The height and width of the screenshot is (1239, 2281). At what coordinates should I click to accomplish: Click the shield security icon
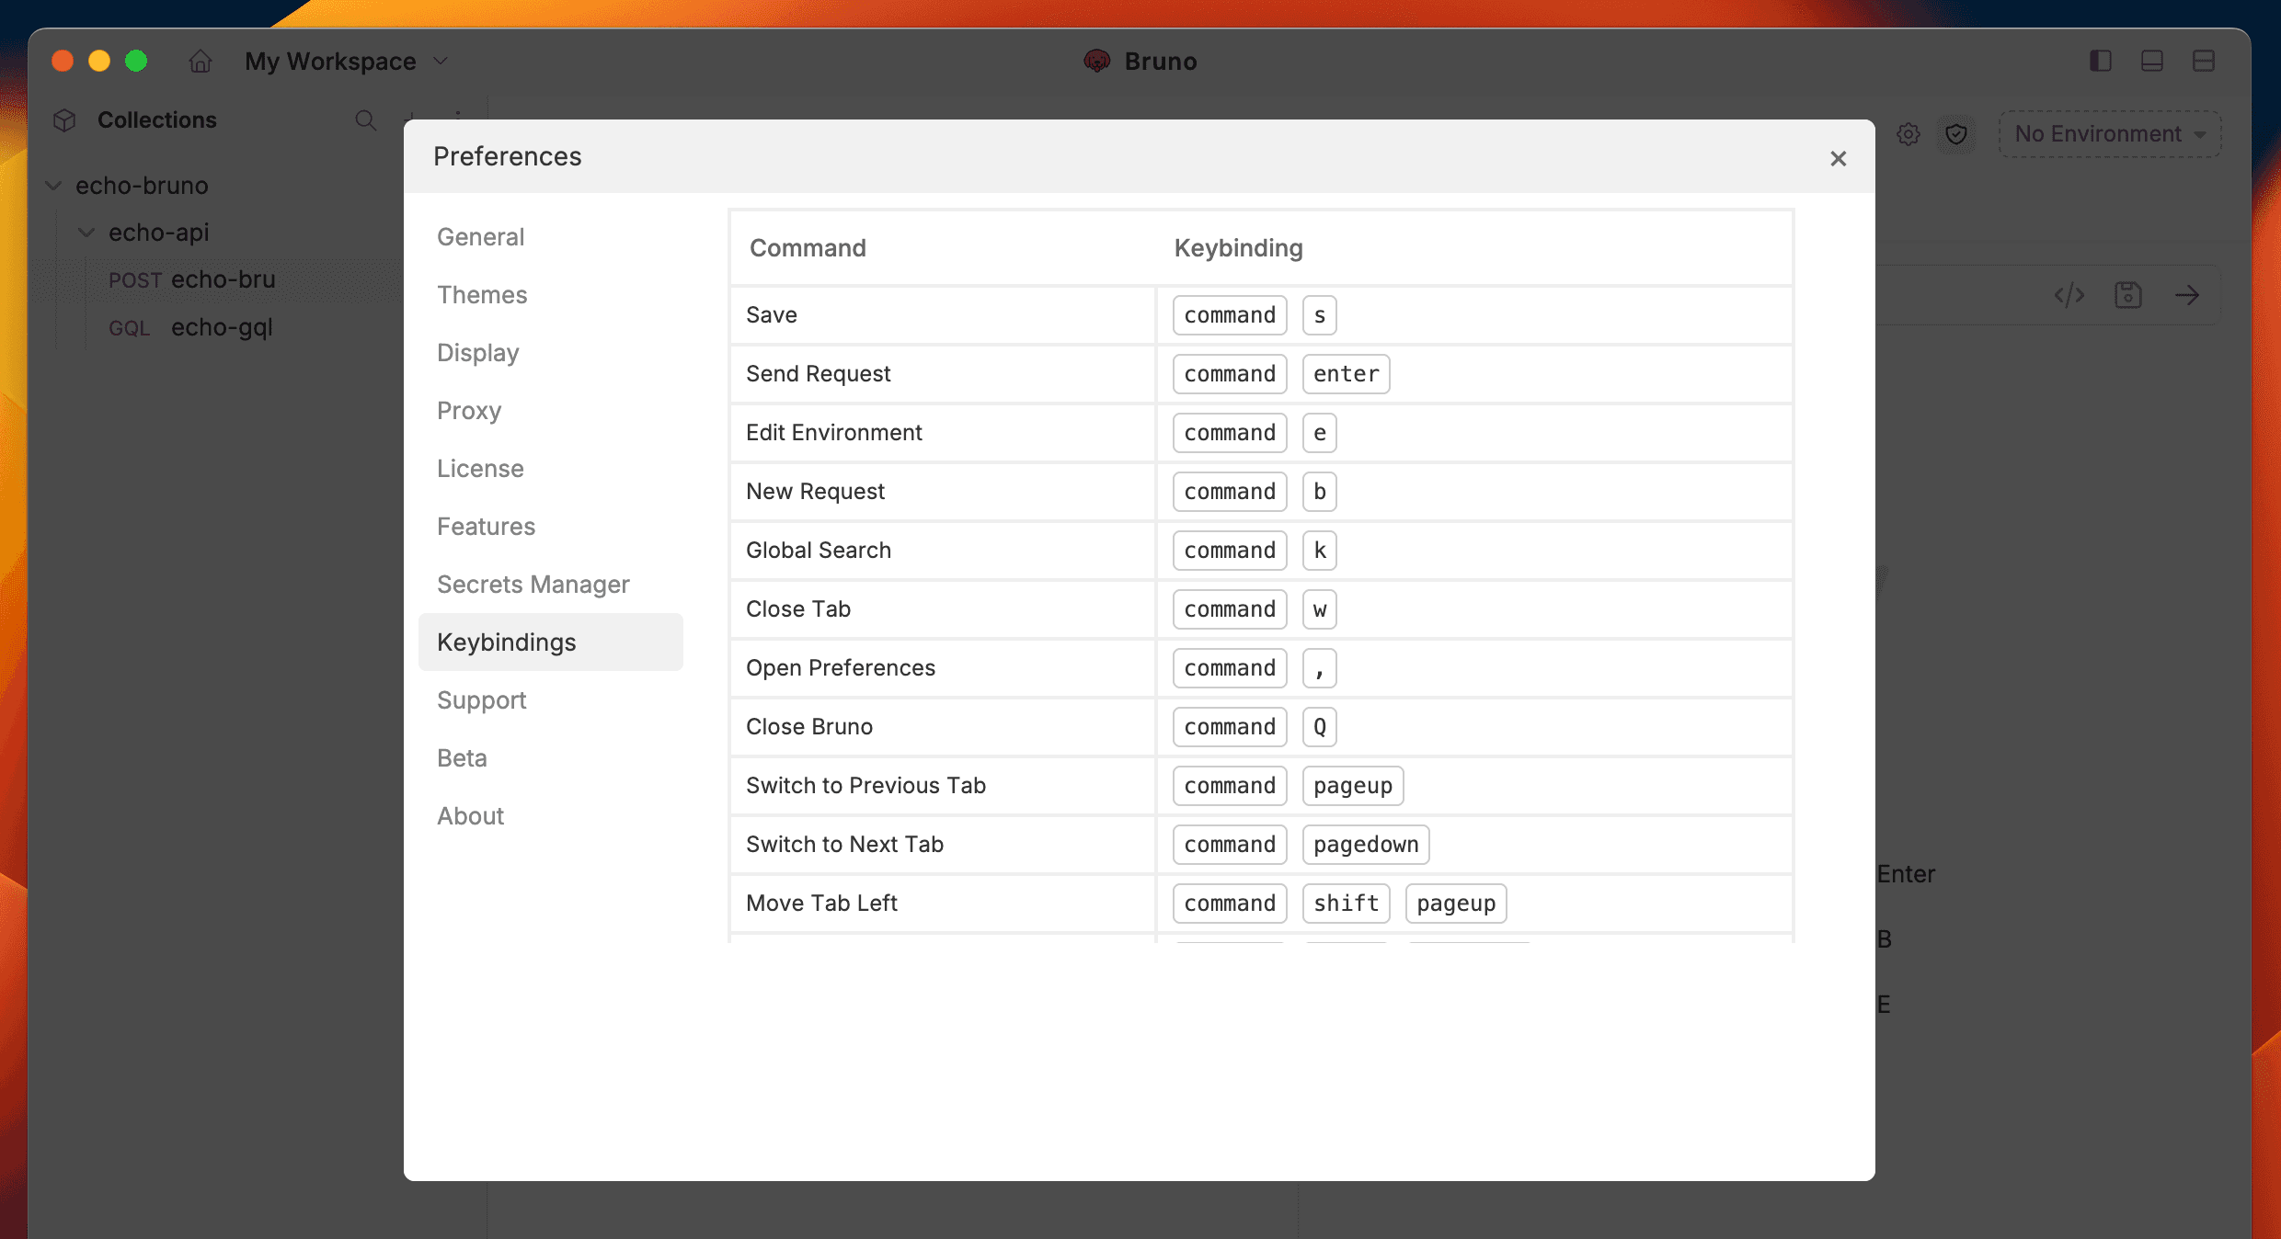click(1956, 134)
